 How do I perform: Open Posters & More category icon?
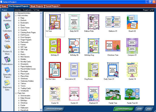(x=7, y=47)
